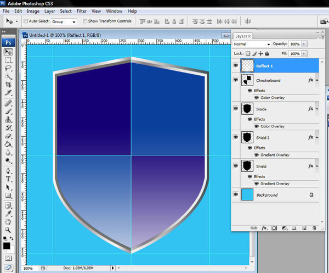This screenshot has height=273, width=329.
Task: Select the Healing Brush tool
Action: (8, 103)
